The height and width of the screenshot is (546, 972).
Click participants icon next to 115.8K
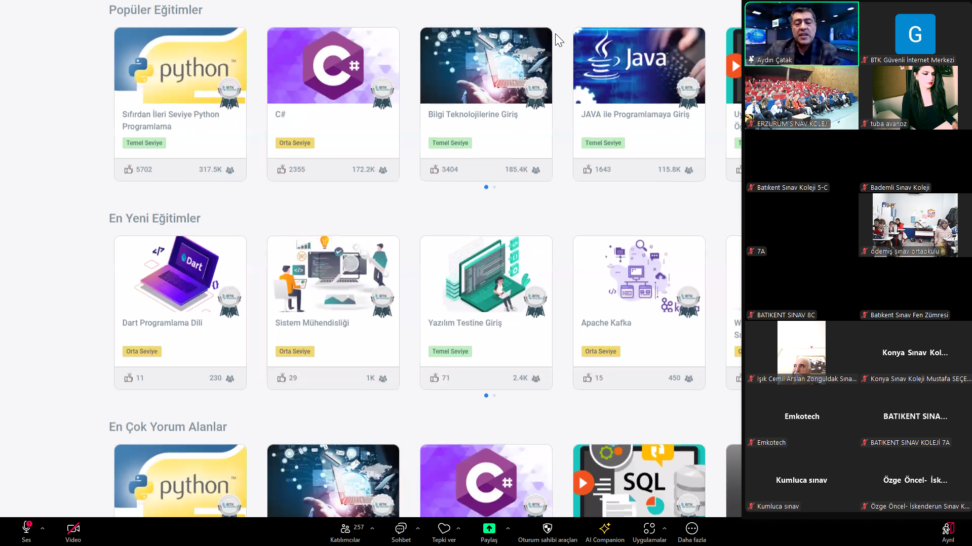click(689, 170)
